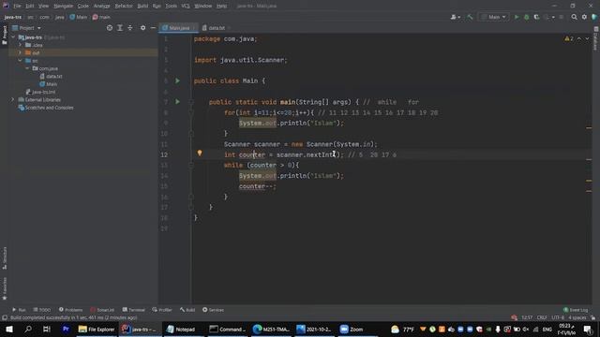Switch to the data.txt editor tab
The height and width of the screenshot is (337, 600).
click(x=216, y=28)
